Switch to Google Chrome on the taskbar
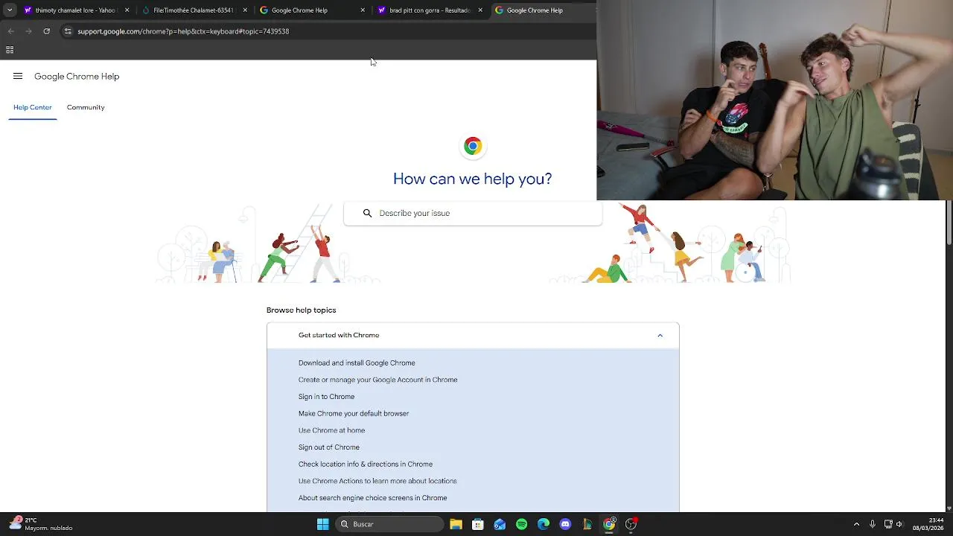The width and height of the screenshot is (953, 536). coord(609,524)
